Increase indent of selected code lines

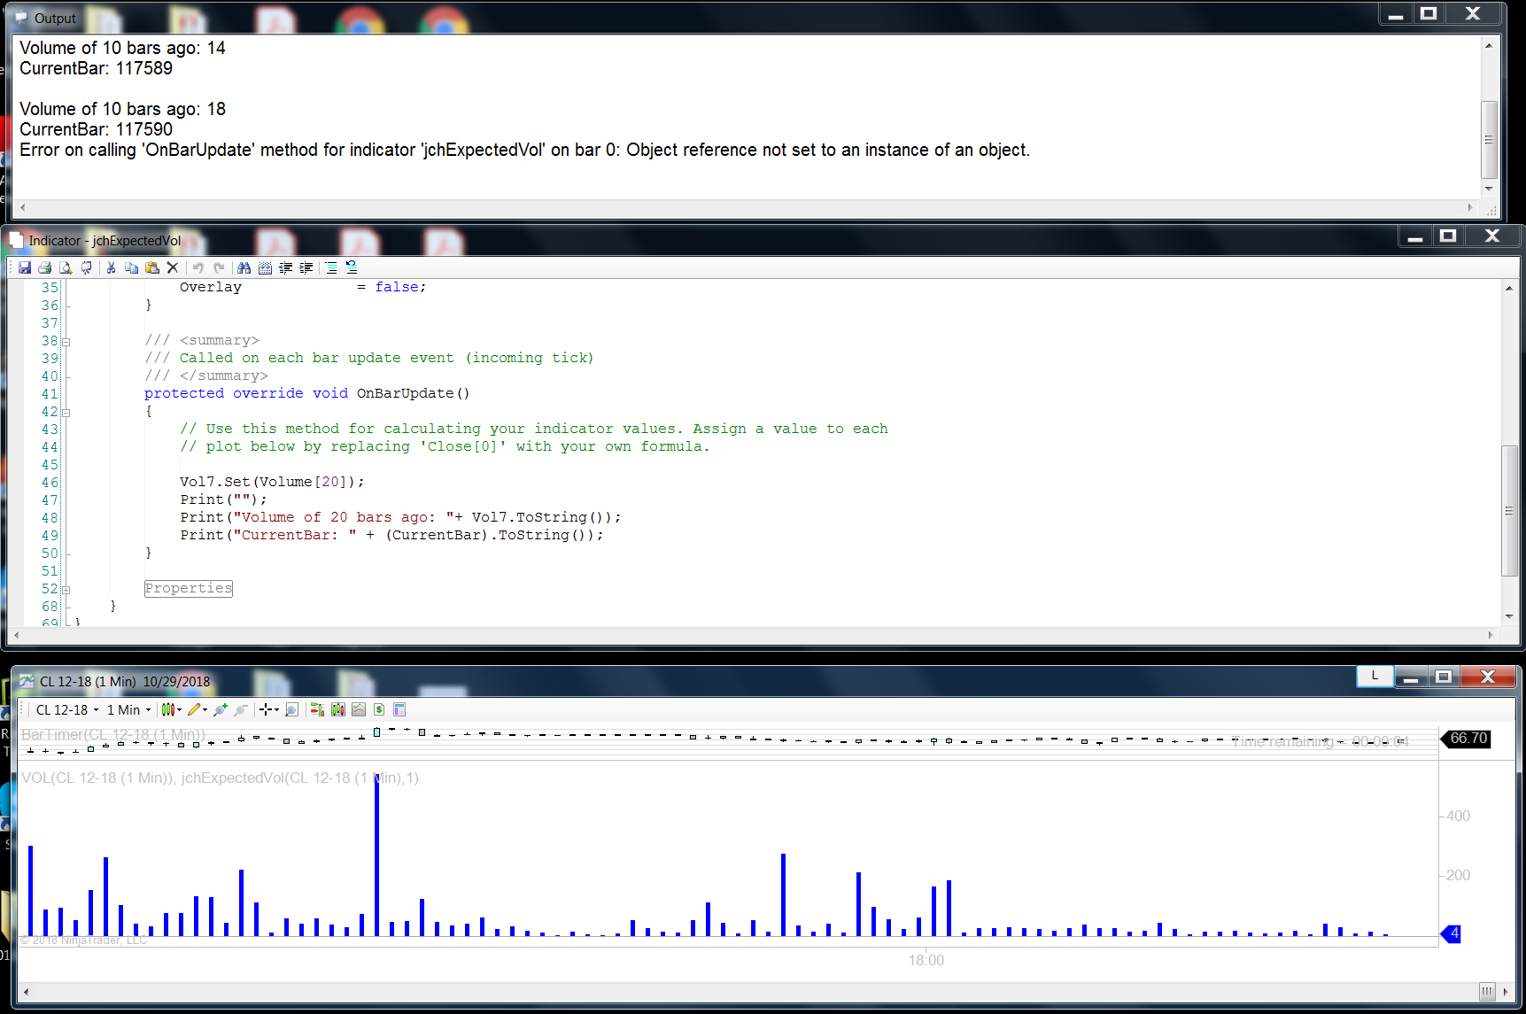tap(306, 267)
